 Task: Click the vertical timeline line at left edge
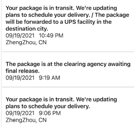1,63
